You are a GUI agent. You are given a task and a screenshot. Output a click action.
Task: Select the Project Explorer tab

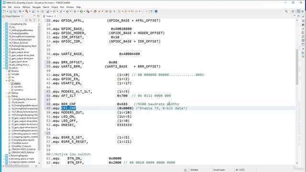(x=13, y=16)
